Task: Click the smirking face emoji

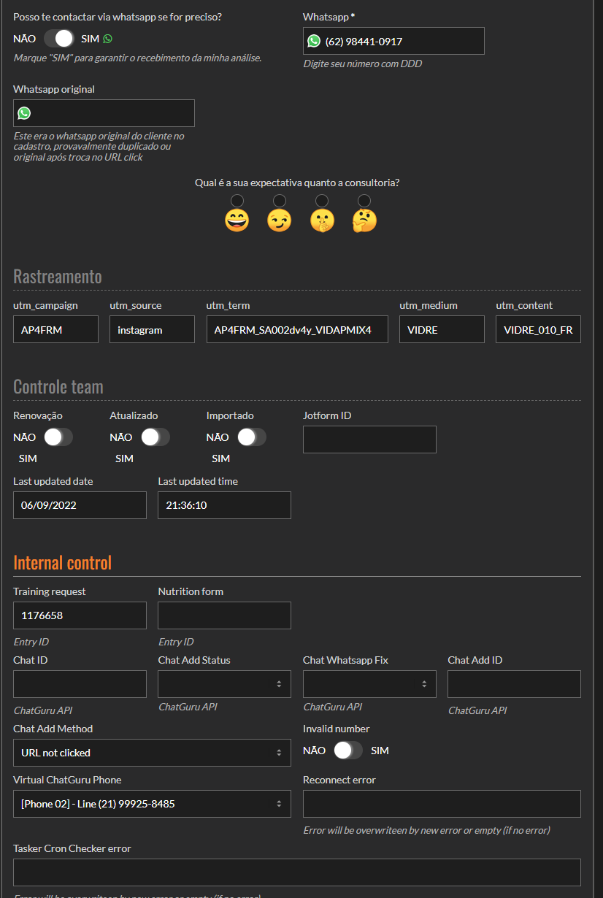Action: (x=279, y=220)
